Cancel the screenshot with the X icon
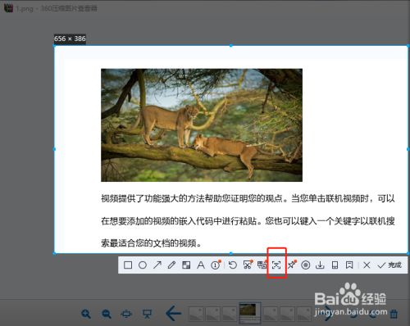 coord(367,265)
